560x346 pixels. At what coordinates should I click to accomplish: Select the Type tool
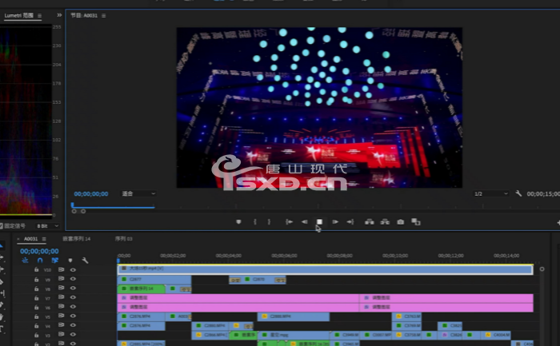(2, 328)
